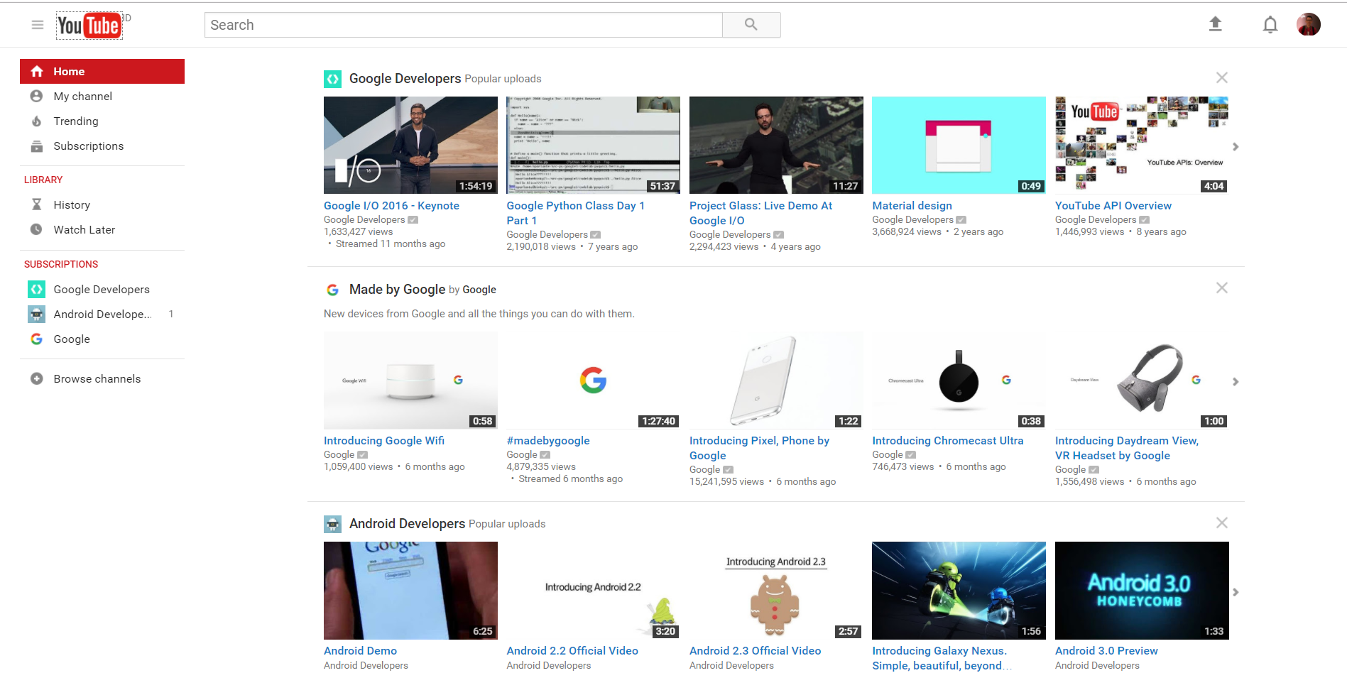Click Google Developers channel icon in sidebar
The image size is (1347, 673).
click(36, 289)
